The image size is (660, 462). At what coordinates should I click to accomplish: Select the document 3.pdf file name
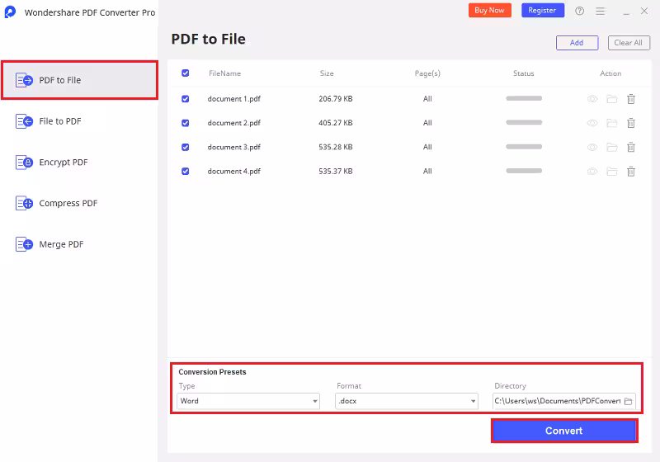point(234,148)
